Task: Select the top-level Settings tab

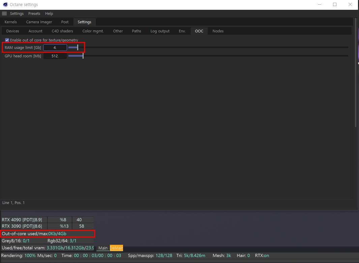Action: point(85,22)
